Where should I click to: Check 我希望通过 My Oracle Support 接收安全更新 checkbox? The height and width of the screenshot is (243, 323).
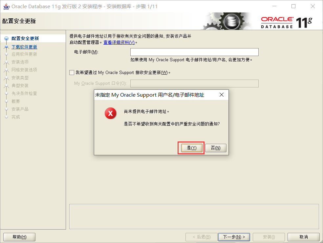pos(72,73)
